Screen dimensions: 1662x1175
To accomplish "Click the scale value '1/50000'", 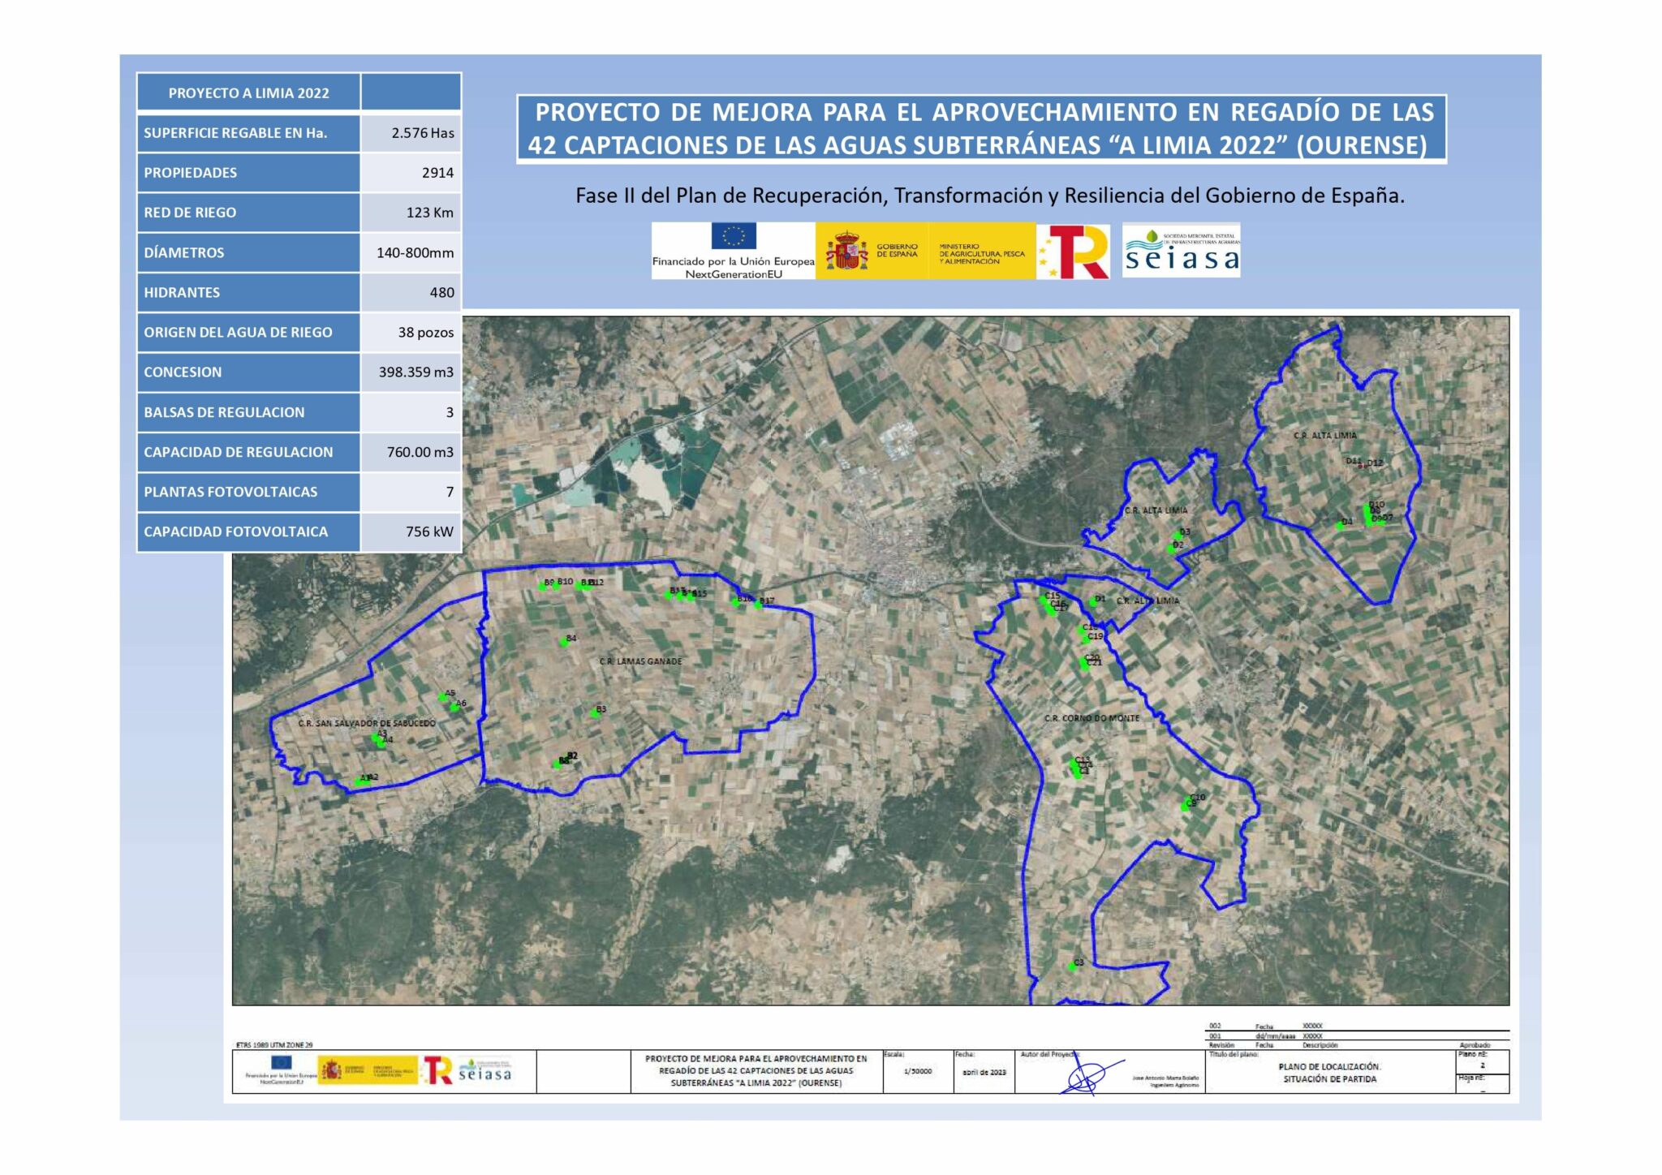I will coord(918,1071).
